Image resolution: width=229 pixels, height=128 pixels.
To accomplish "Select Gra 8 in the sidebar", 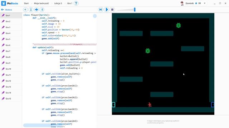I will [11, 57].
